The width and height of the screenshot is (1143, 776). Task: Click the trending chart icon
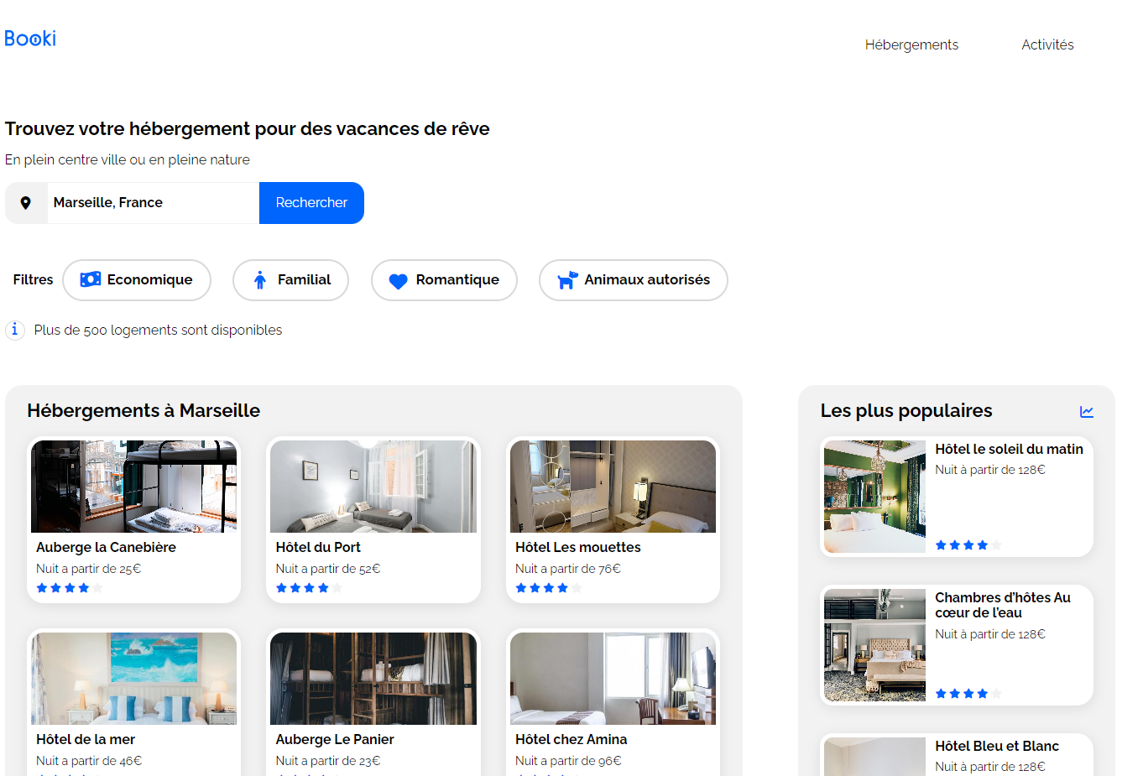pyautogui.click(x=1087, y=411)
